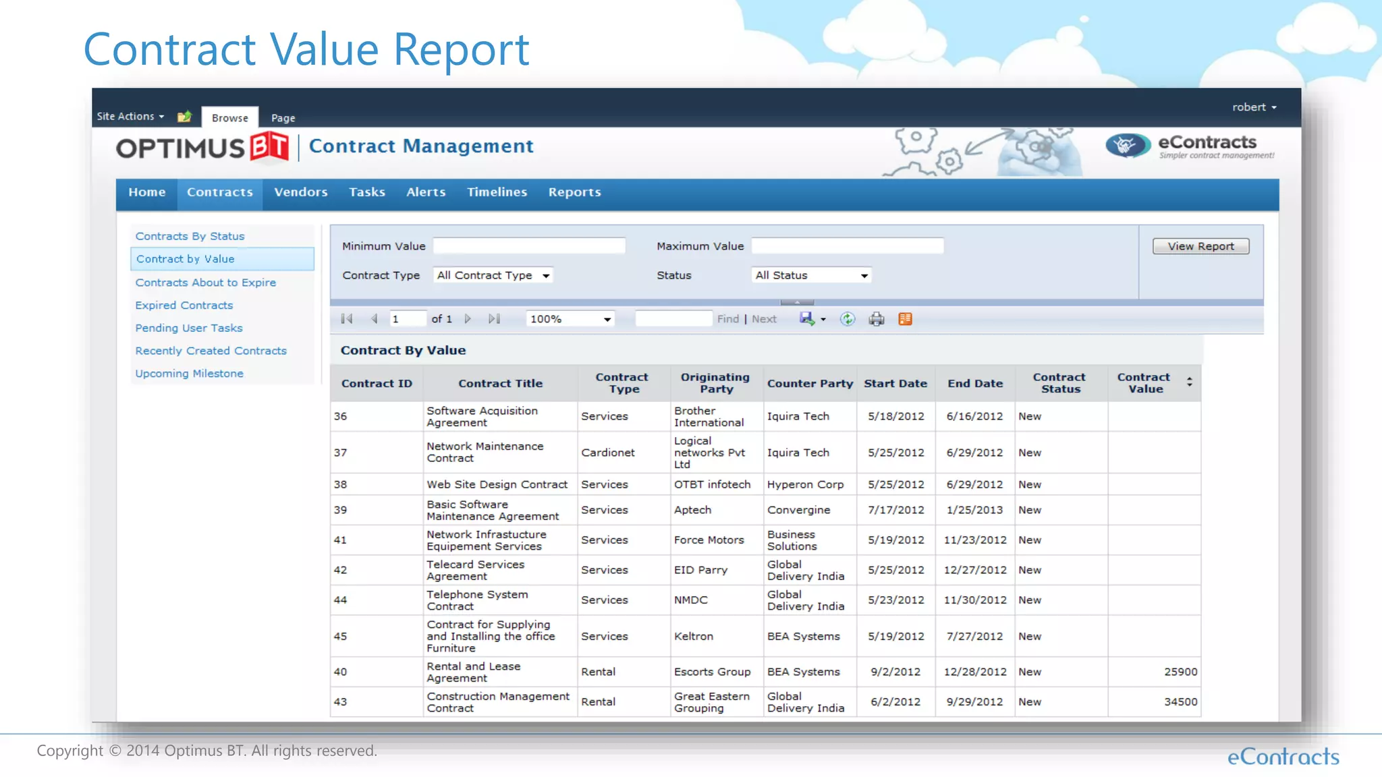Click Telephone System Contract title cell
Viewport: 1382px width, 777px height.
[500, 600]
